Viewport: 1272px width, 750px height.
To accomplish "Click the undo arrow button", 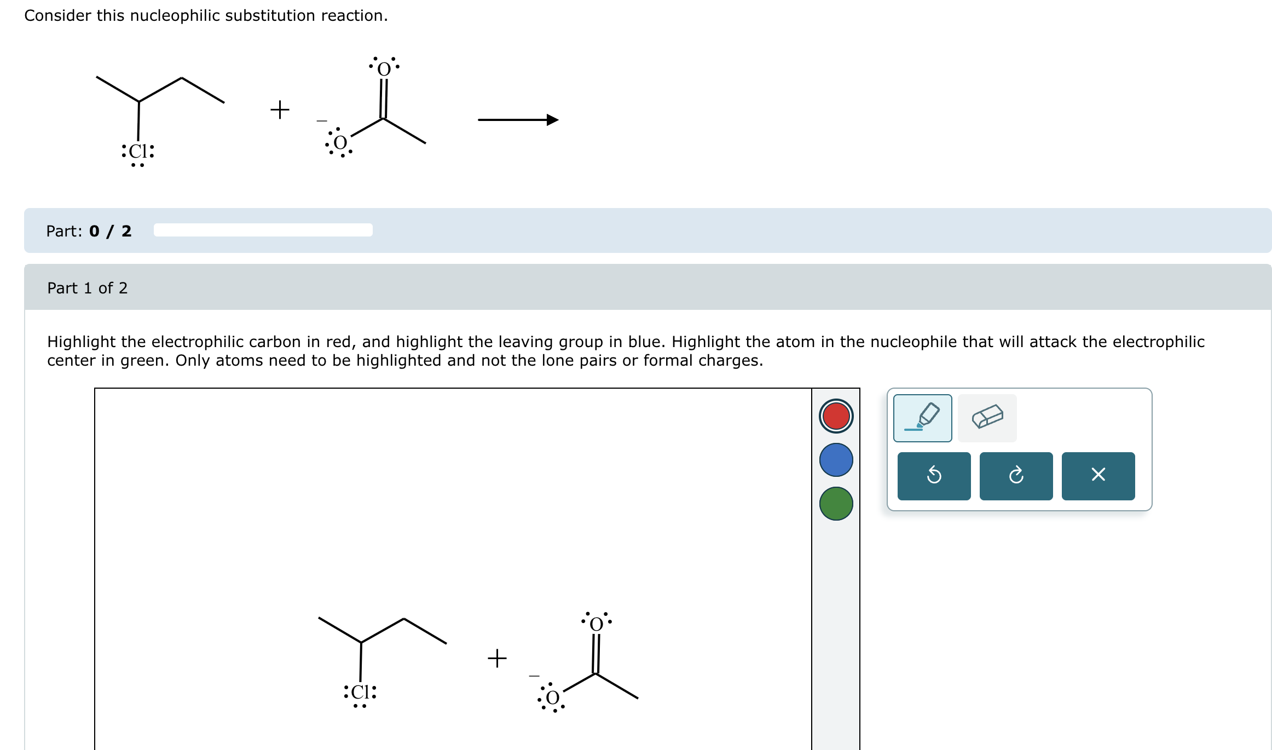I will (x=934, y=476).
